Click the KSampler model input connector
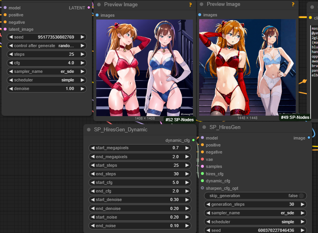The height and width of the screenshot is (233, 318). pos(5,7)
